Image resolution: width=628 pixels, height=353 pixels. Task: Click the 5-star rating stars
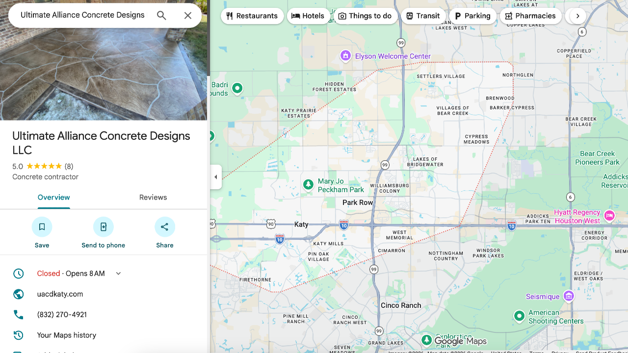[x=44, y=166]
